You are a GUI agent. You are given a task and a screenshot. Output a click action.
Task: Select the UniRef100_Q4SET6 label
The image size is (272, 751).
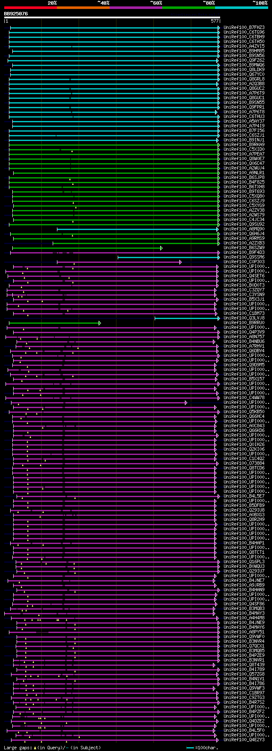click(x=244, y=276)
